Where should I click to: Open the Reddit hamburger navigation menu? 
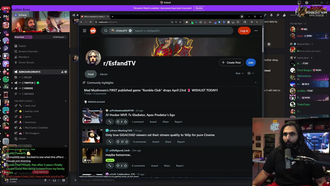pyautogui.click(x=84, y=31)
